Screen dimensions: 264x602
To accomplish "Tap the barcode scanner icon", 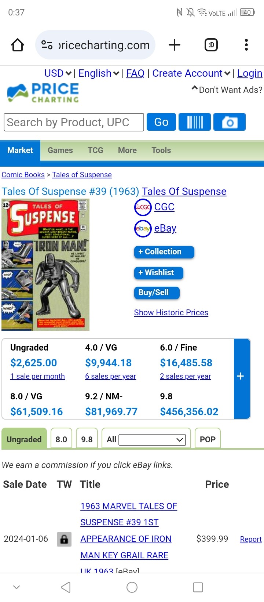I will tap(195, 122).
